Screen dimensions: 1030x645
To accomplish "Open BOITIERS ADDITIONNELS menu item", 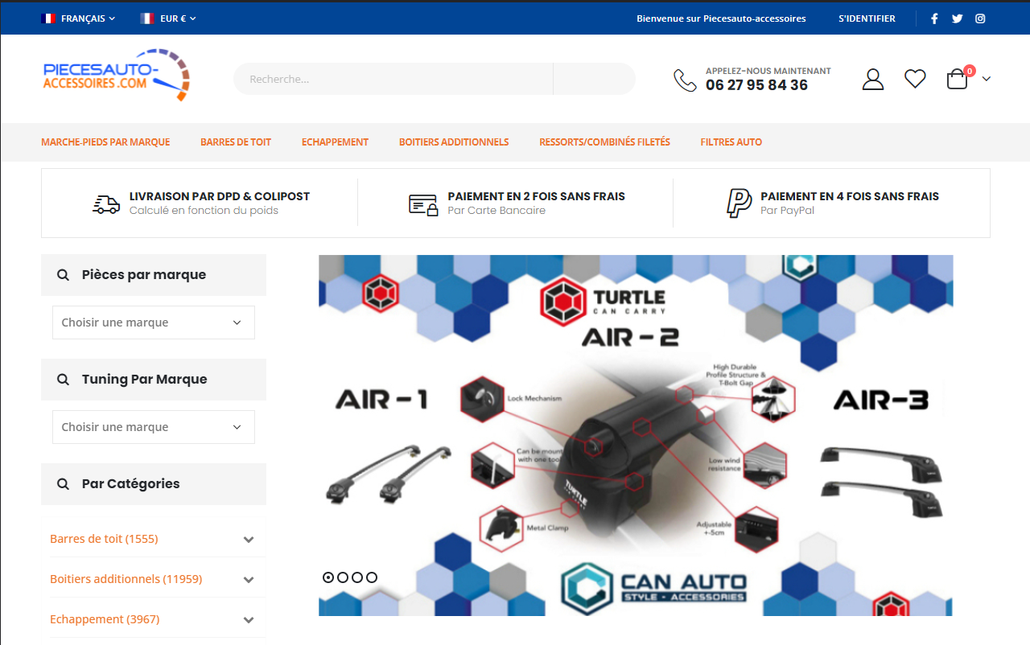I will (x=454, y=142).
